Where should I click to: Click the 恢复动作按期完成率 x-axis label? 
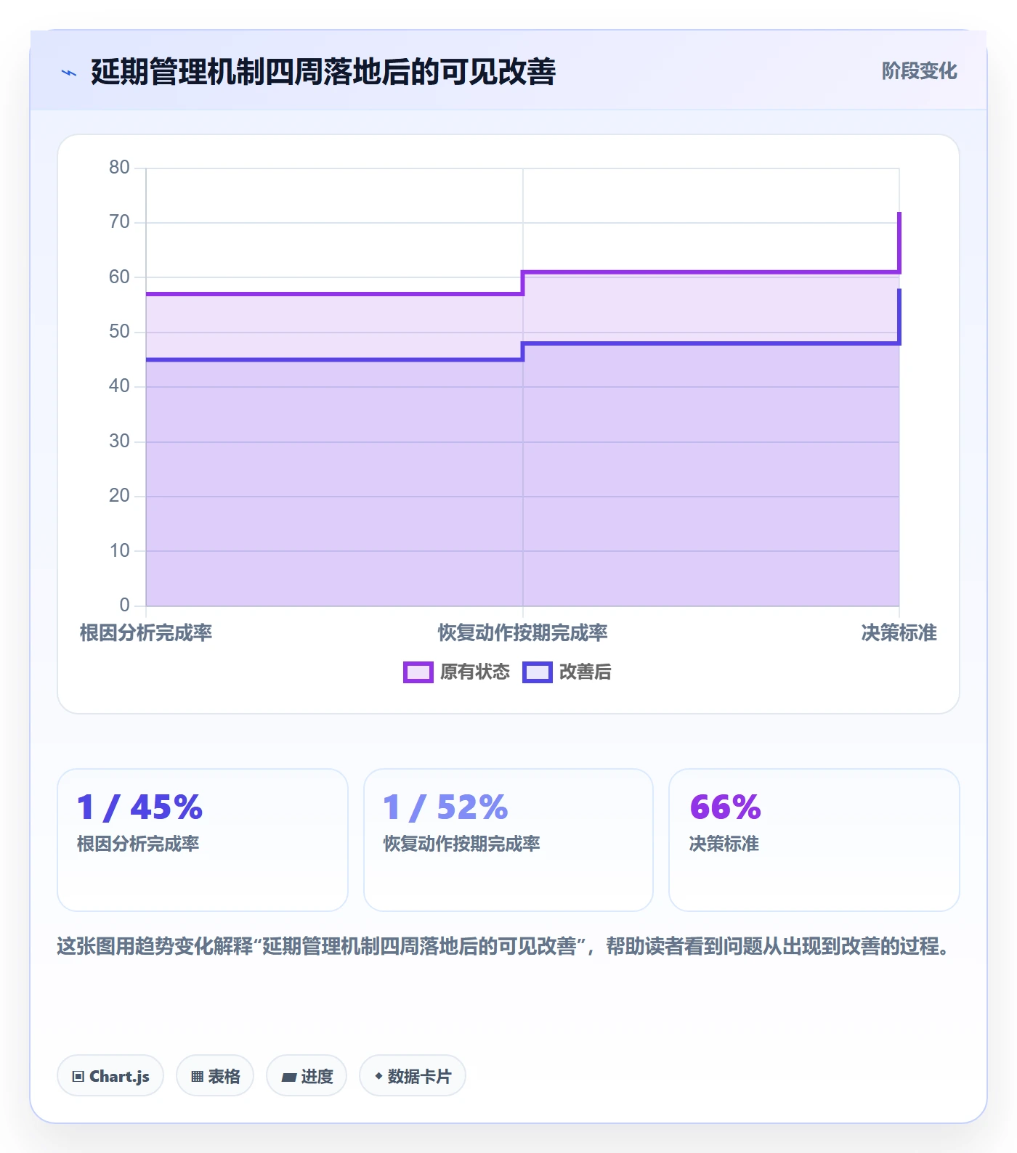click(x=523, y=633)
